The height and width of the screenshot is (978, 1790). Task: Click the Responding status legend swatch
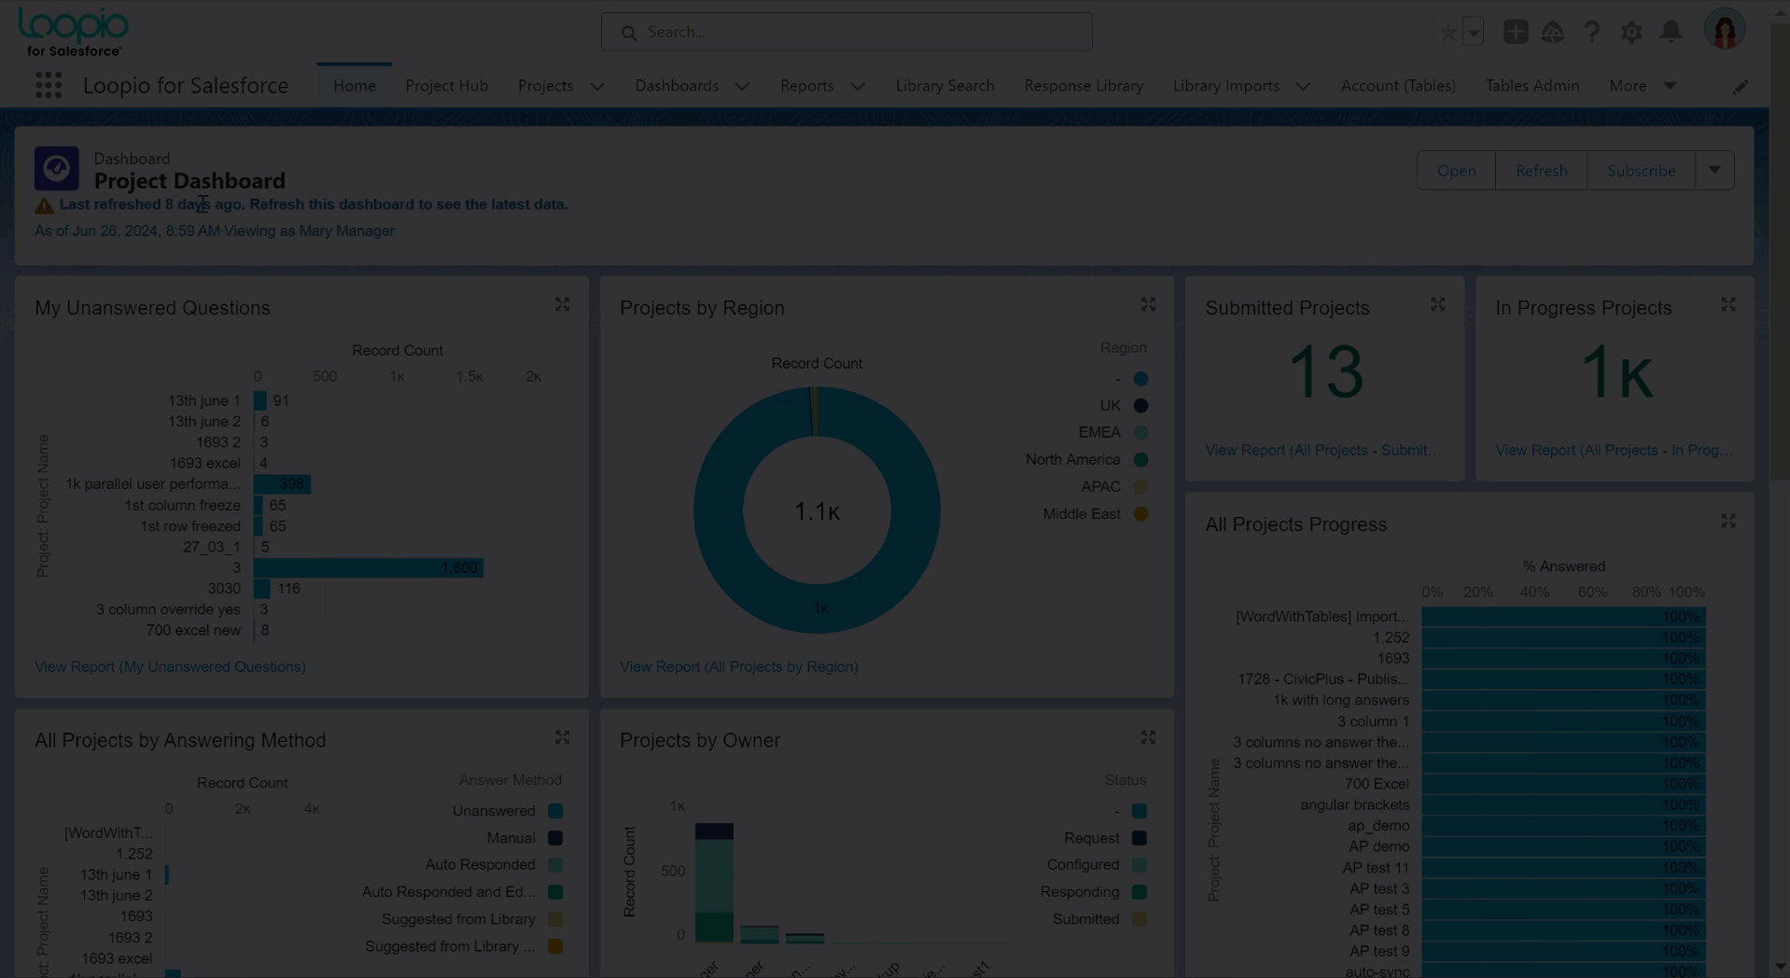click(1140, 892)
